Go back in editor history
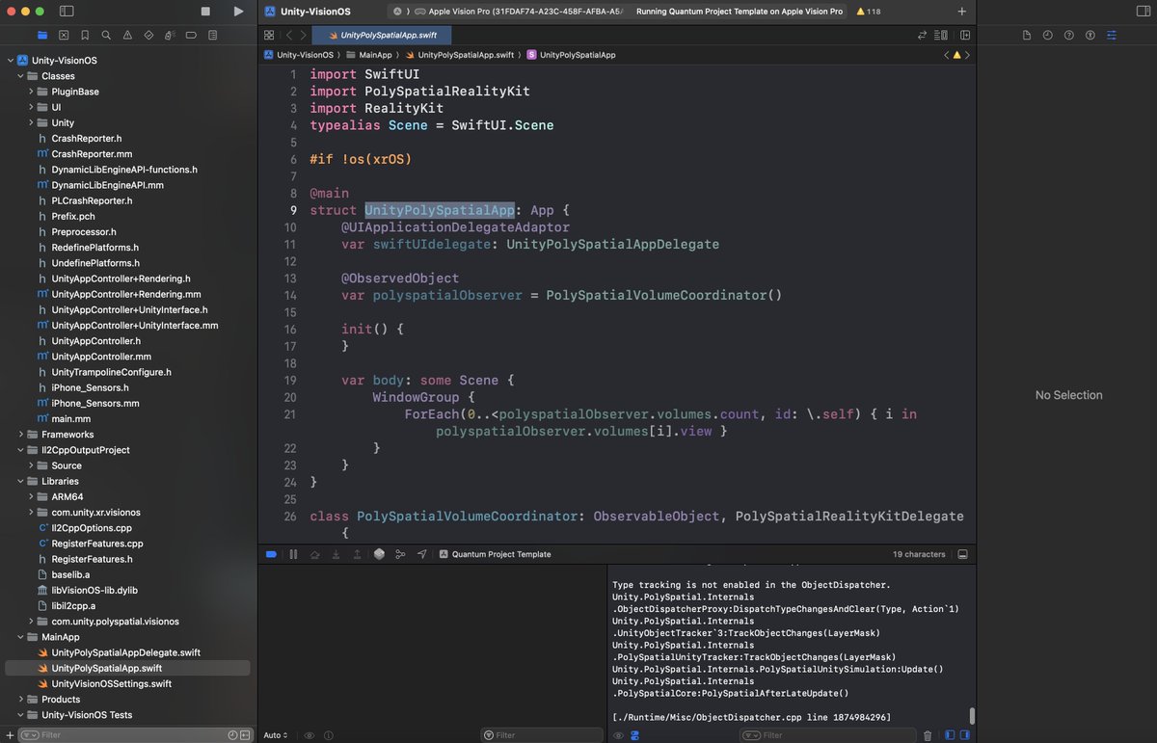 coord(288,35)
